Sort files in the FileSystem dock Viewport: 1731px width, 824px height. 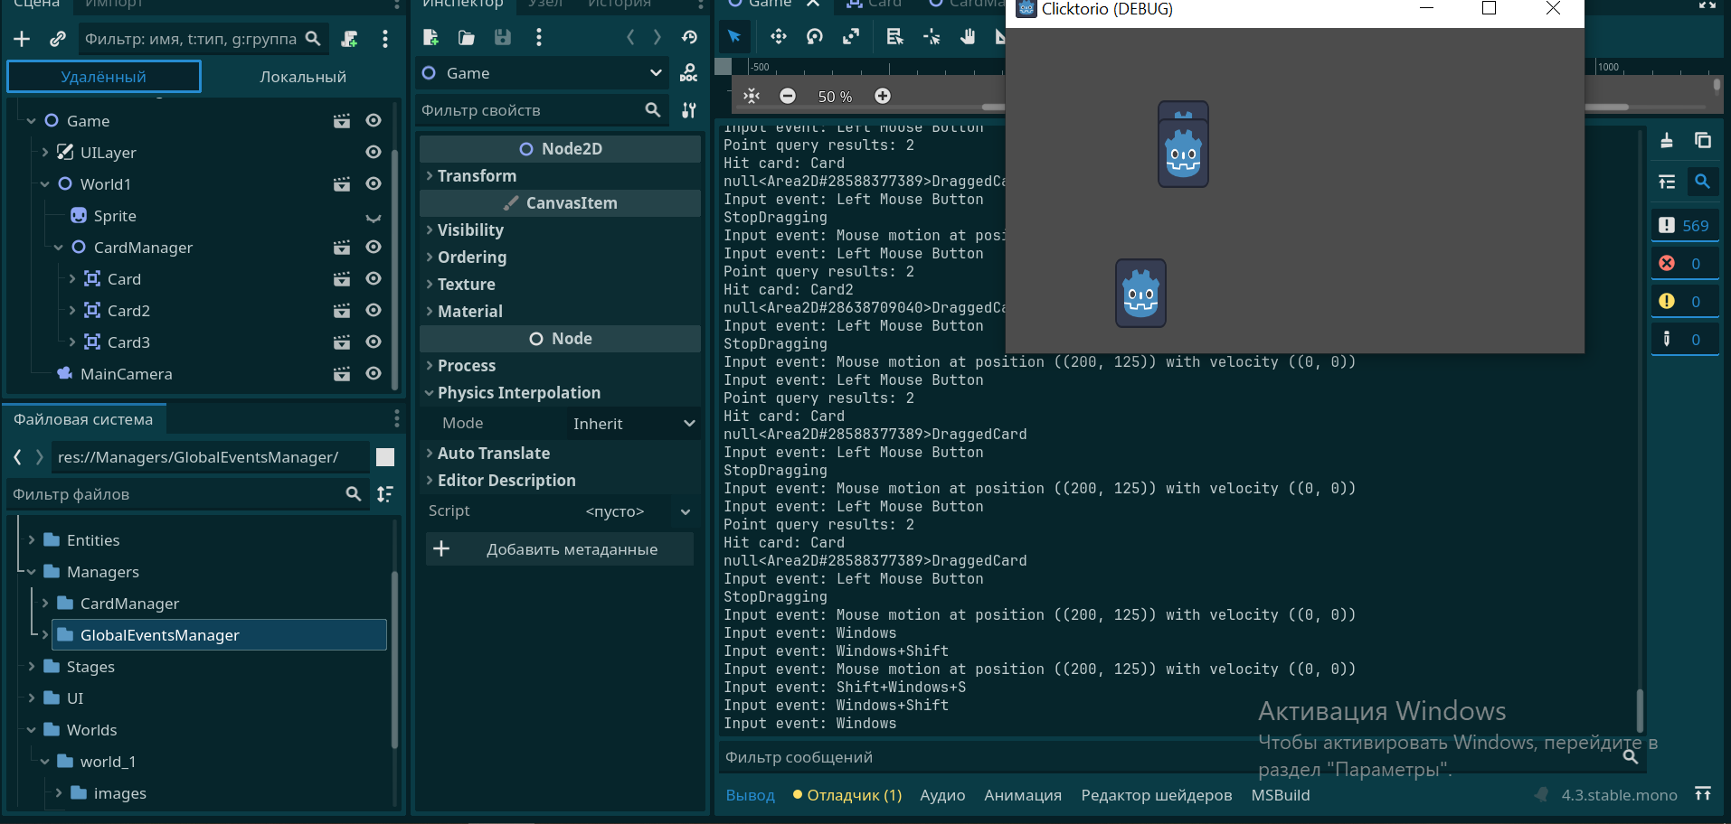tap(385, 494)
